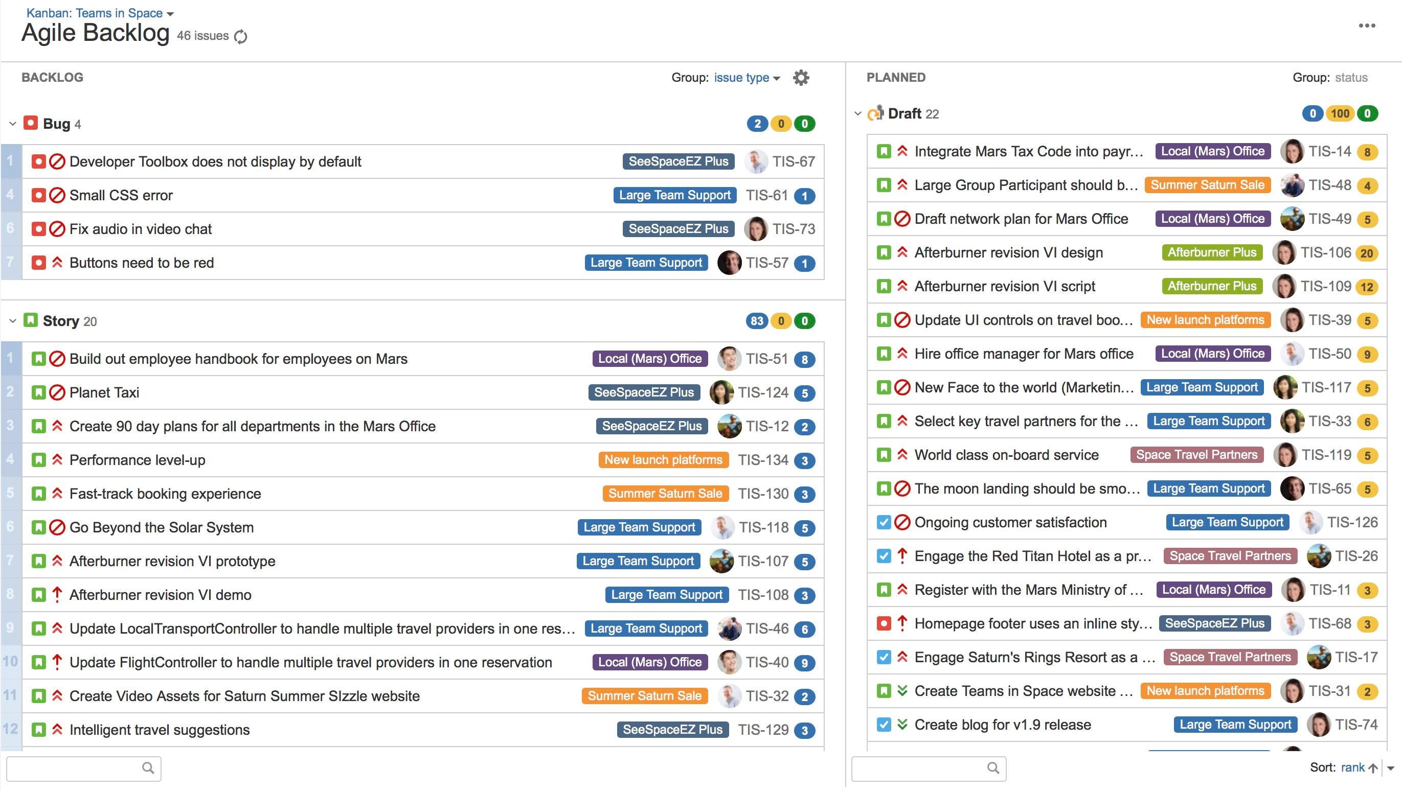The image size is (1402, 791).
Task: Click the task checkbox icon on Ongoing customer satisfaction
Action: point(884,522)
